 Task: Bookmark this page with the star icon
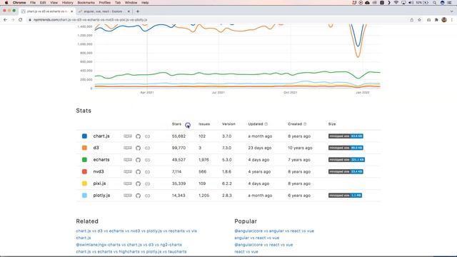click(419, 20)
